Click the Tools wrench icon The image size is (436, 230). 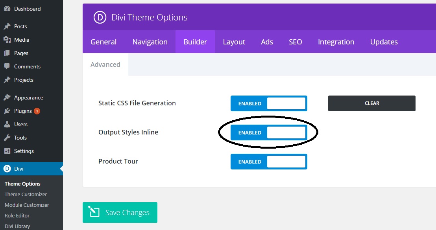tap(7, 138)
